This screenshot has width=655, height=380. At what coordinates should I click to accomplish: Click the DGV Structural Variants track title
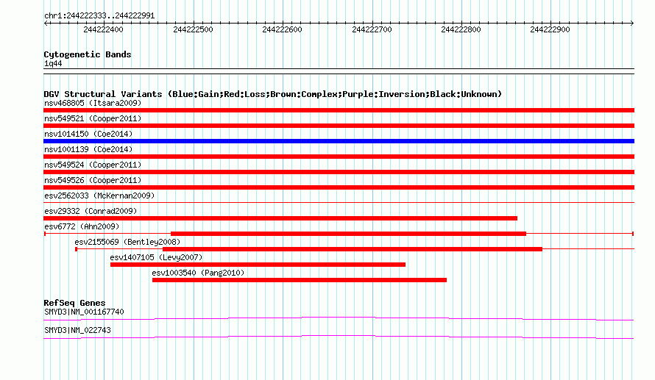click(273, 94)
